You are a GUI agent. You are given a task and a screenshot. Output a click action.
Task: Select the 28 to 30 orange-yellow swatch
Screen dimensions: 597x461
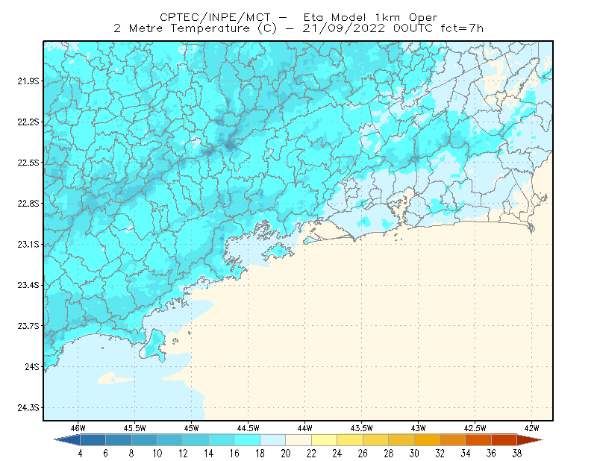coord(401,440)
